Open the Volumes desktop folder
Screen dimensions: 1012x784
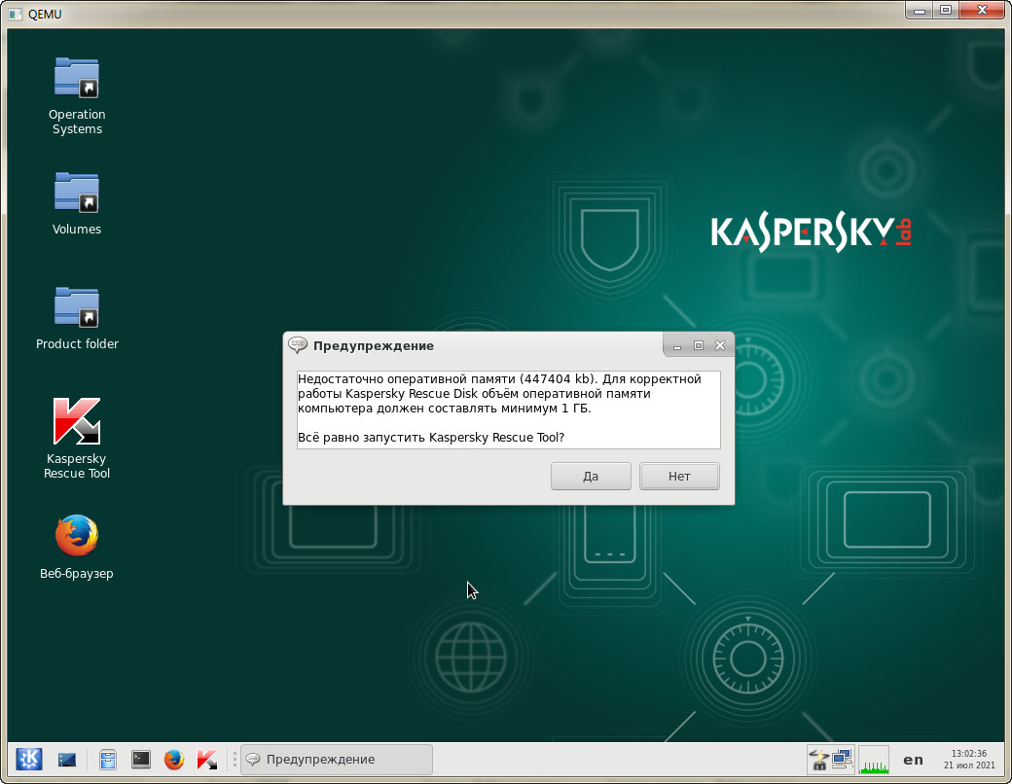click(77, 203)
